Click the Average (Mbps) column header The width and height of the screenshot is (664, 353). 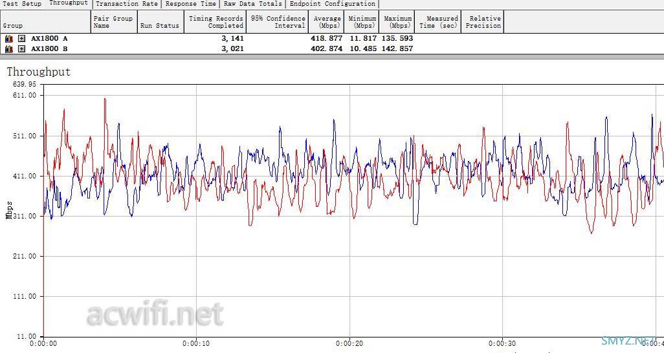point(326,22)
